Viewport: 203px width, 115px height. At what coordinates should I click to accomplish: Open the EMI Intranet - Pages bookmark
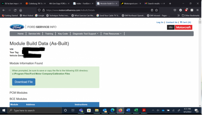pyautogui.click(x=158, y=16)
